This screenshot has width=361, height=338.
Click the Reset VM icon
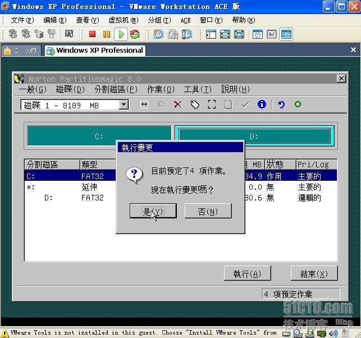[x=135, y=34]
